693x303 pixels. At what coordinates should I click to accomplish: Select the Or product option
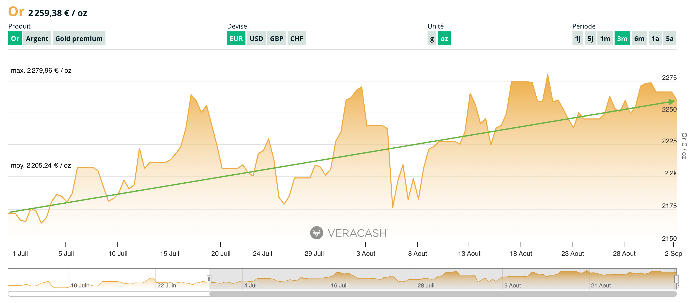pos(15,38)
